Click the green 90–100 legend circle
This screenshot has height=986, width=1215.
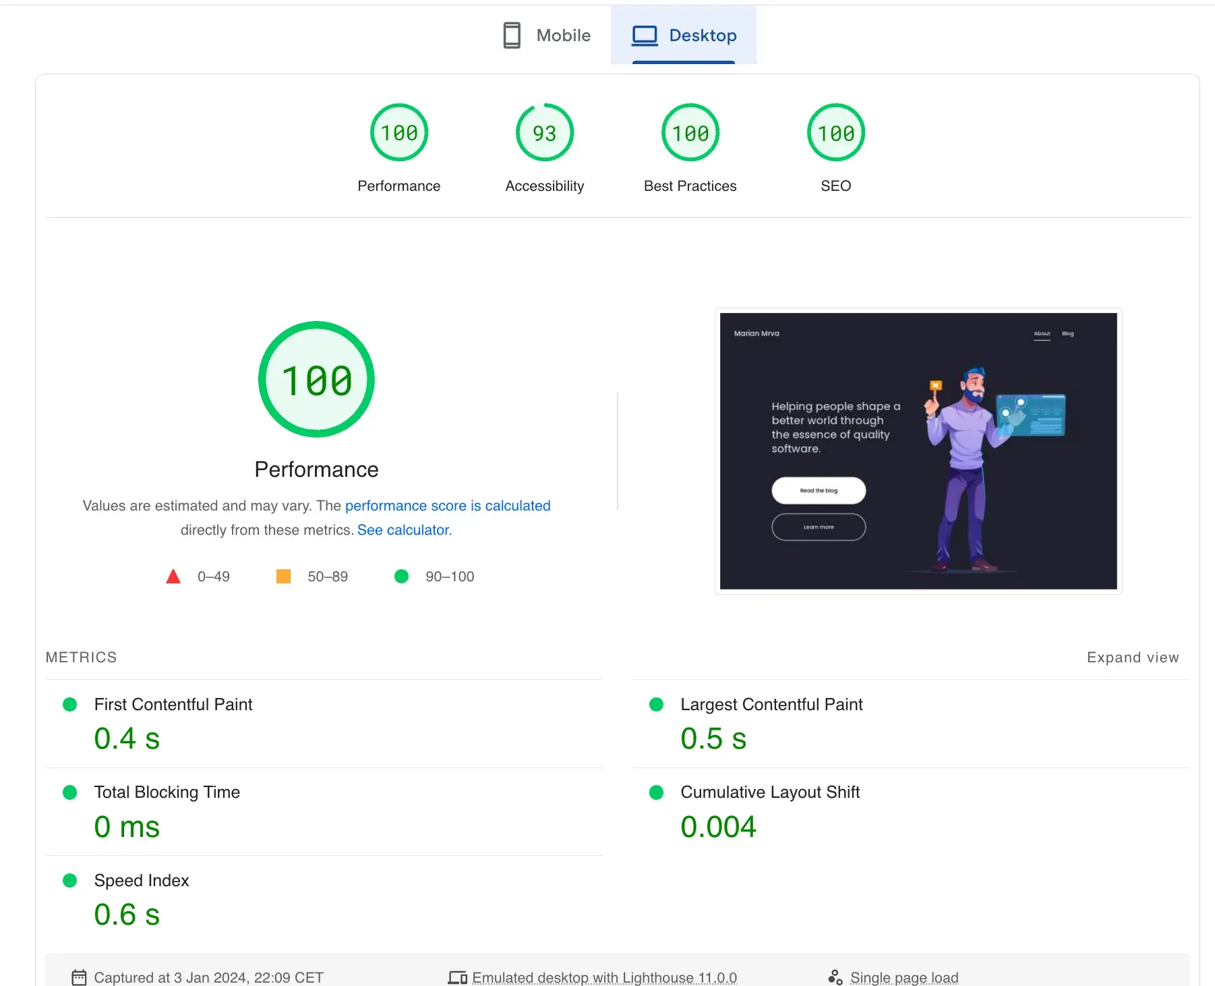401,577
